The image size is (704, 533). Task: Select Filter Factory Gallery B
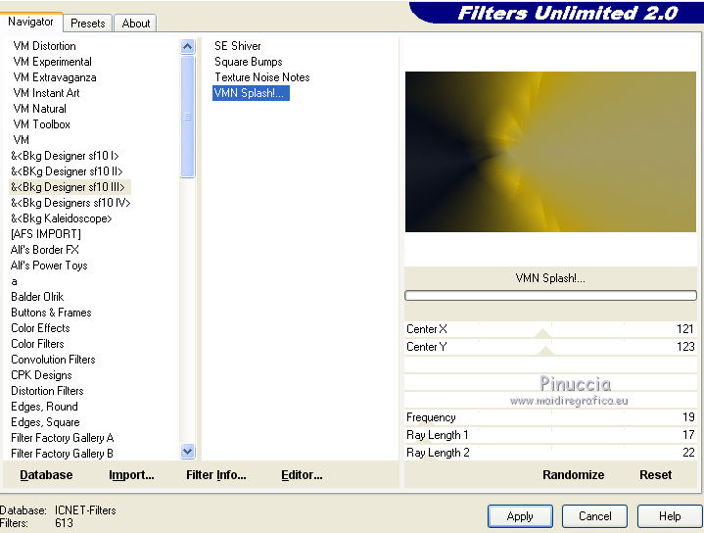click(62, 454)
